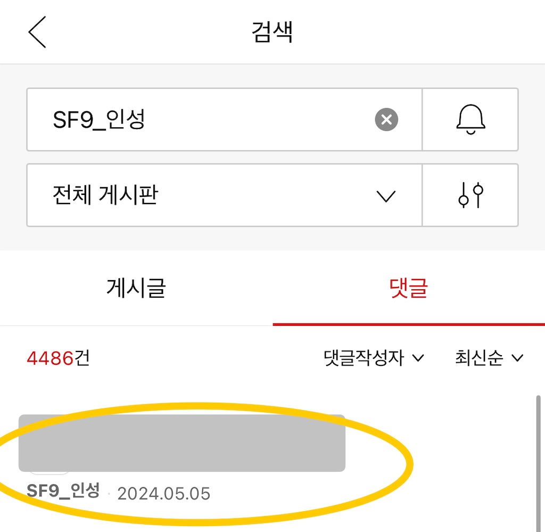This screenshot has width=545, height=532.
Task: Click the vertical scrollbar on results
Action: [538, 463]
